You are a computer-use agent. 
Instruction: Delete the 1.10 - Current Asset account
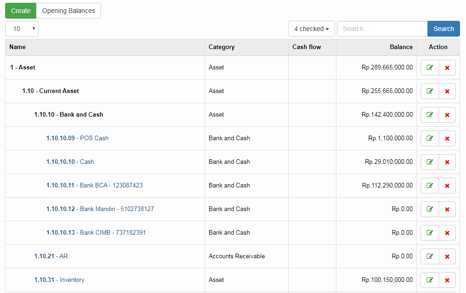447,91
